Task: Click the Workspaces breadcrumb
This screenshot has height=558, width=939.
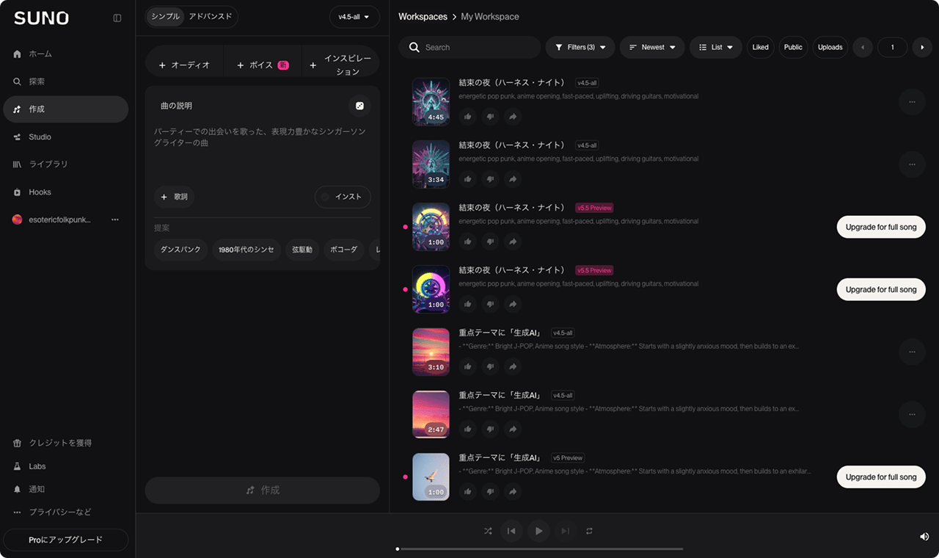Action: coord(423,17)
